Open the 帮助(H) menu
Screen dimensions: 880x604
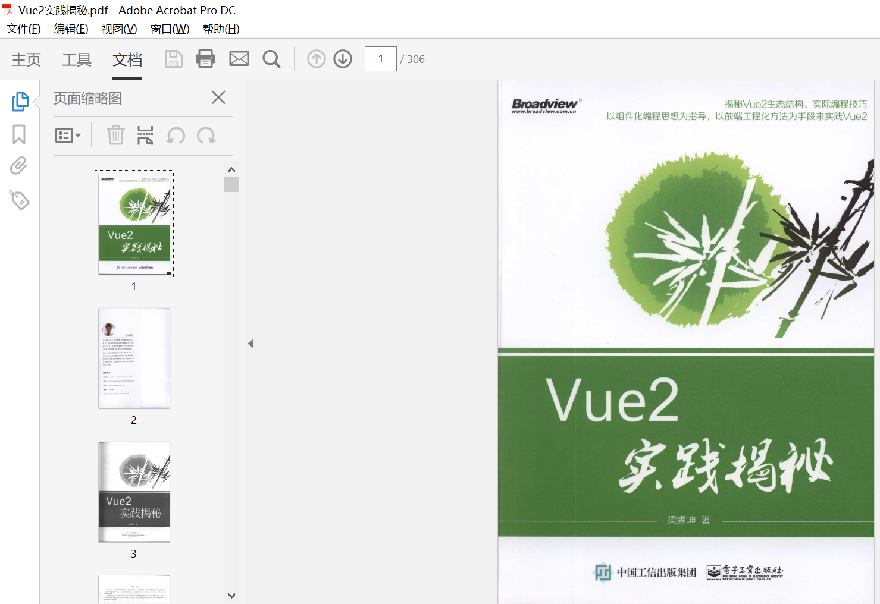tap(221, 29)
